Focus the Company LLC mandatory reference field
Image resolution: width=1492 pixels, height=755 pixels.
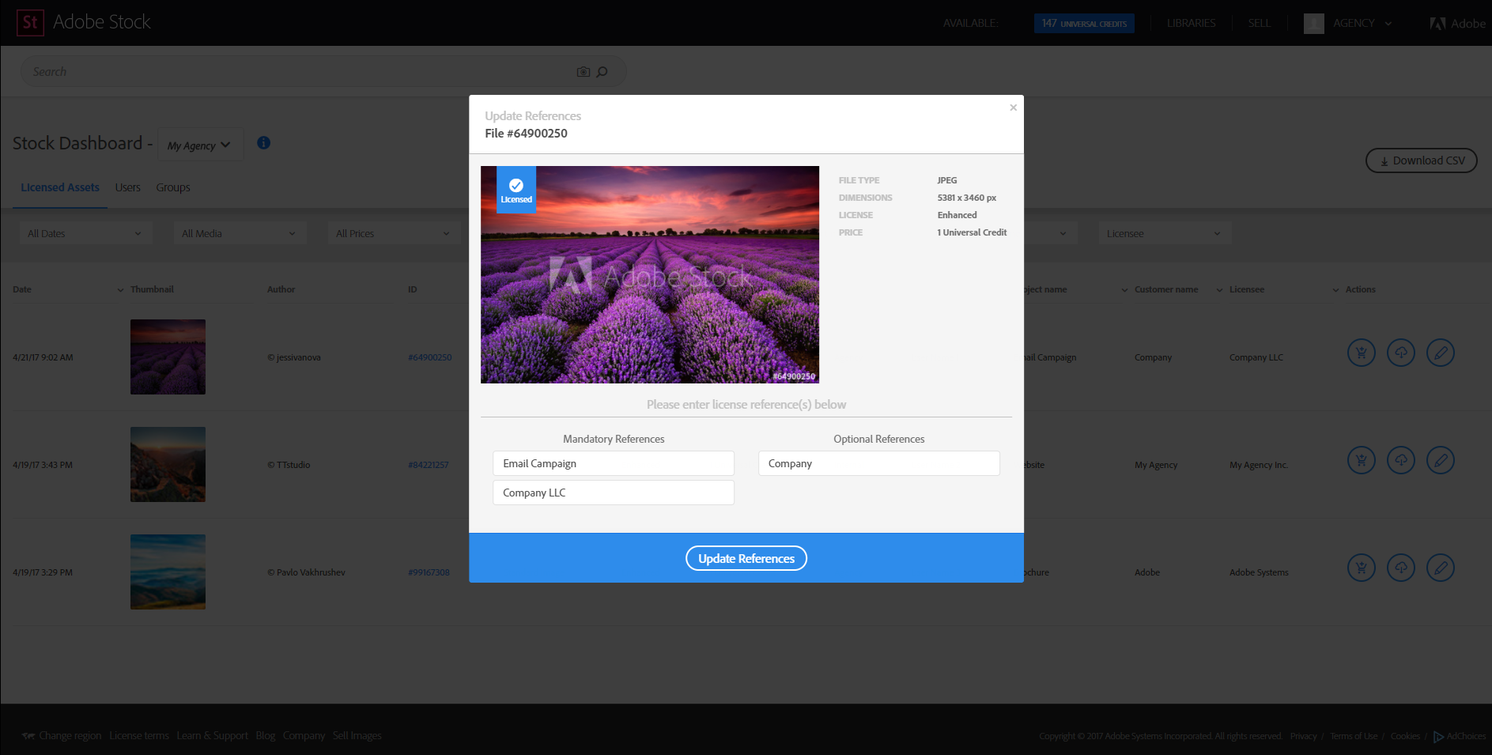pyautogui.click(x=614, y=493)
